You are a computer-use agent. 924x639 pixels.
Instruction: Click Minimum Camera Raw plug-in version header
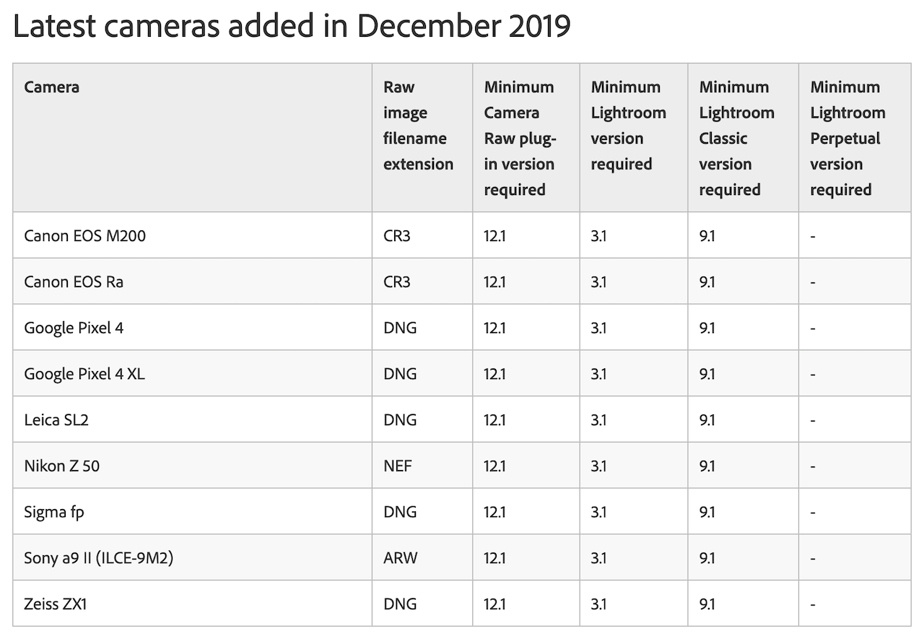point(519,139)
